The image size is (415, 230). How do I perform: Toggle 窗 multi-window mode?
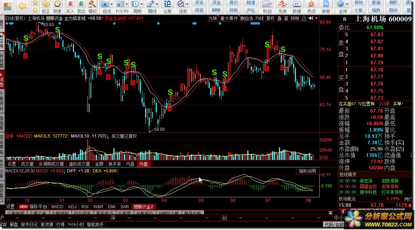(x=286, y=18)
